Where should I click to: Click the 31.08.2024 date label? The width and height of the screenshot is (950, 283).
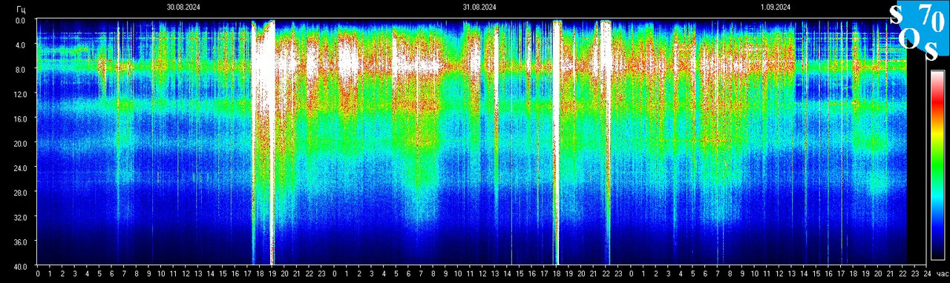tap(479, 7)
